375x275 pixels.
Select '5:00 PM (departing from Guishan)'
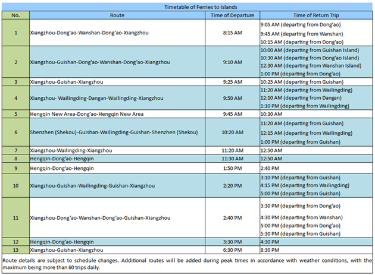[x=301, y=194]
